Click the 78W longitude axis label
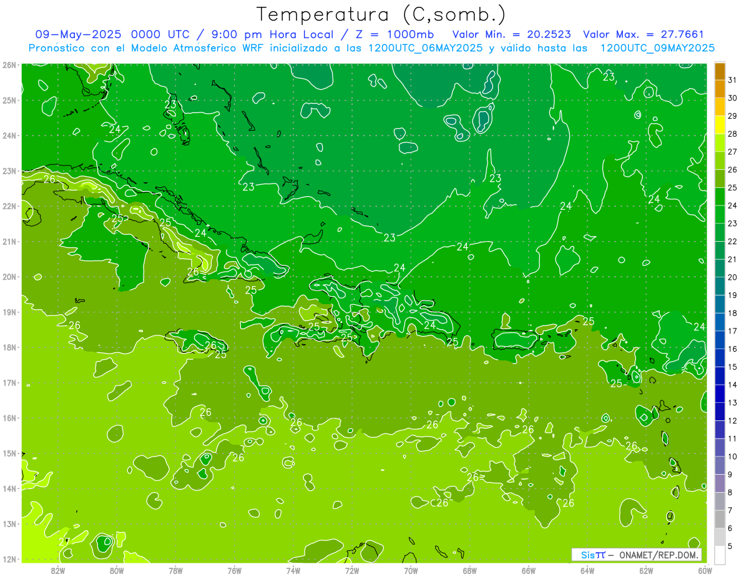Image resolution: width=749 pixels, height=579 pixels. point(175,570)
